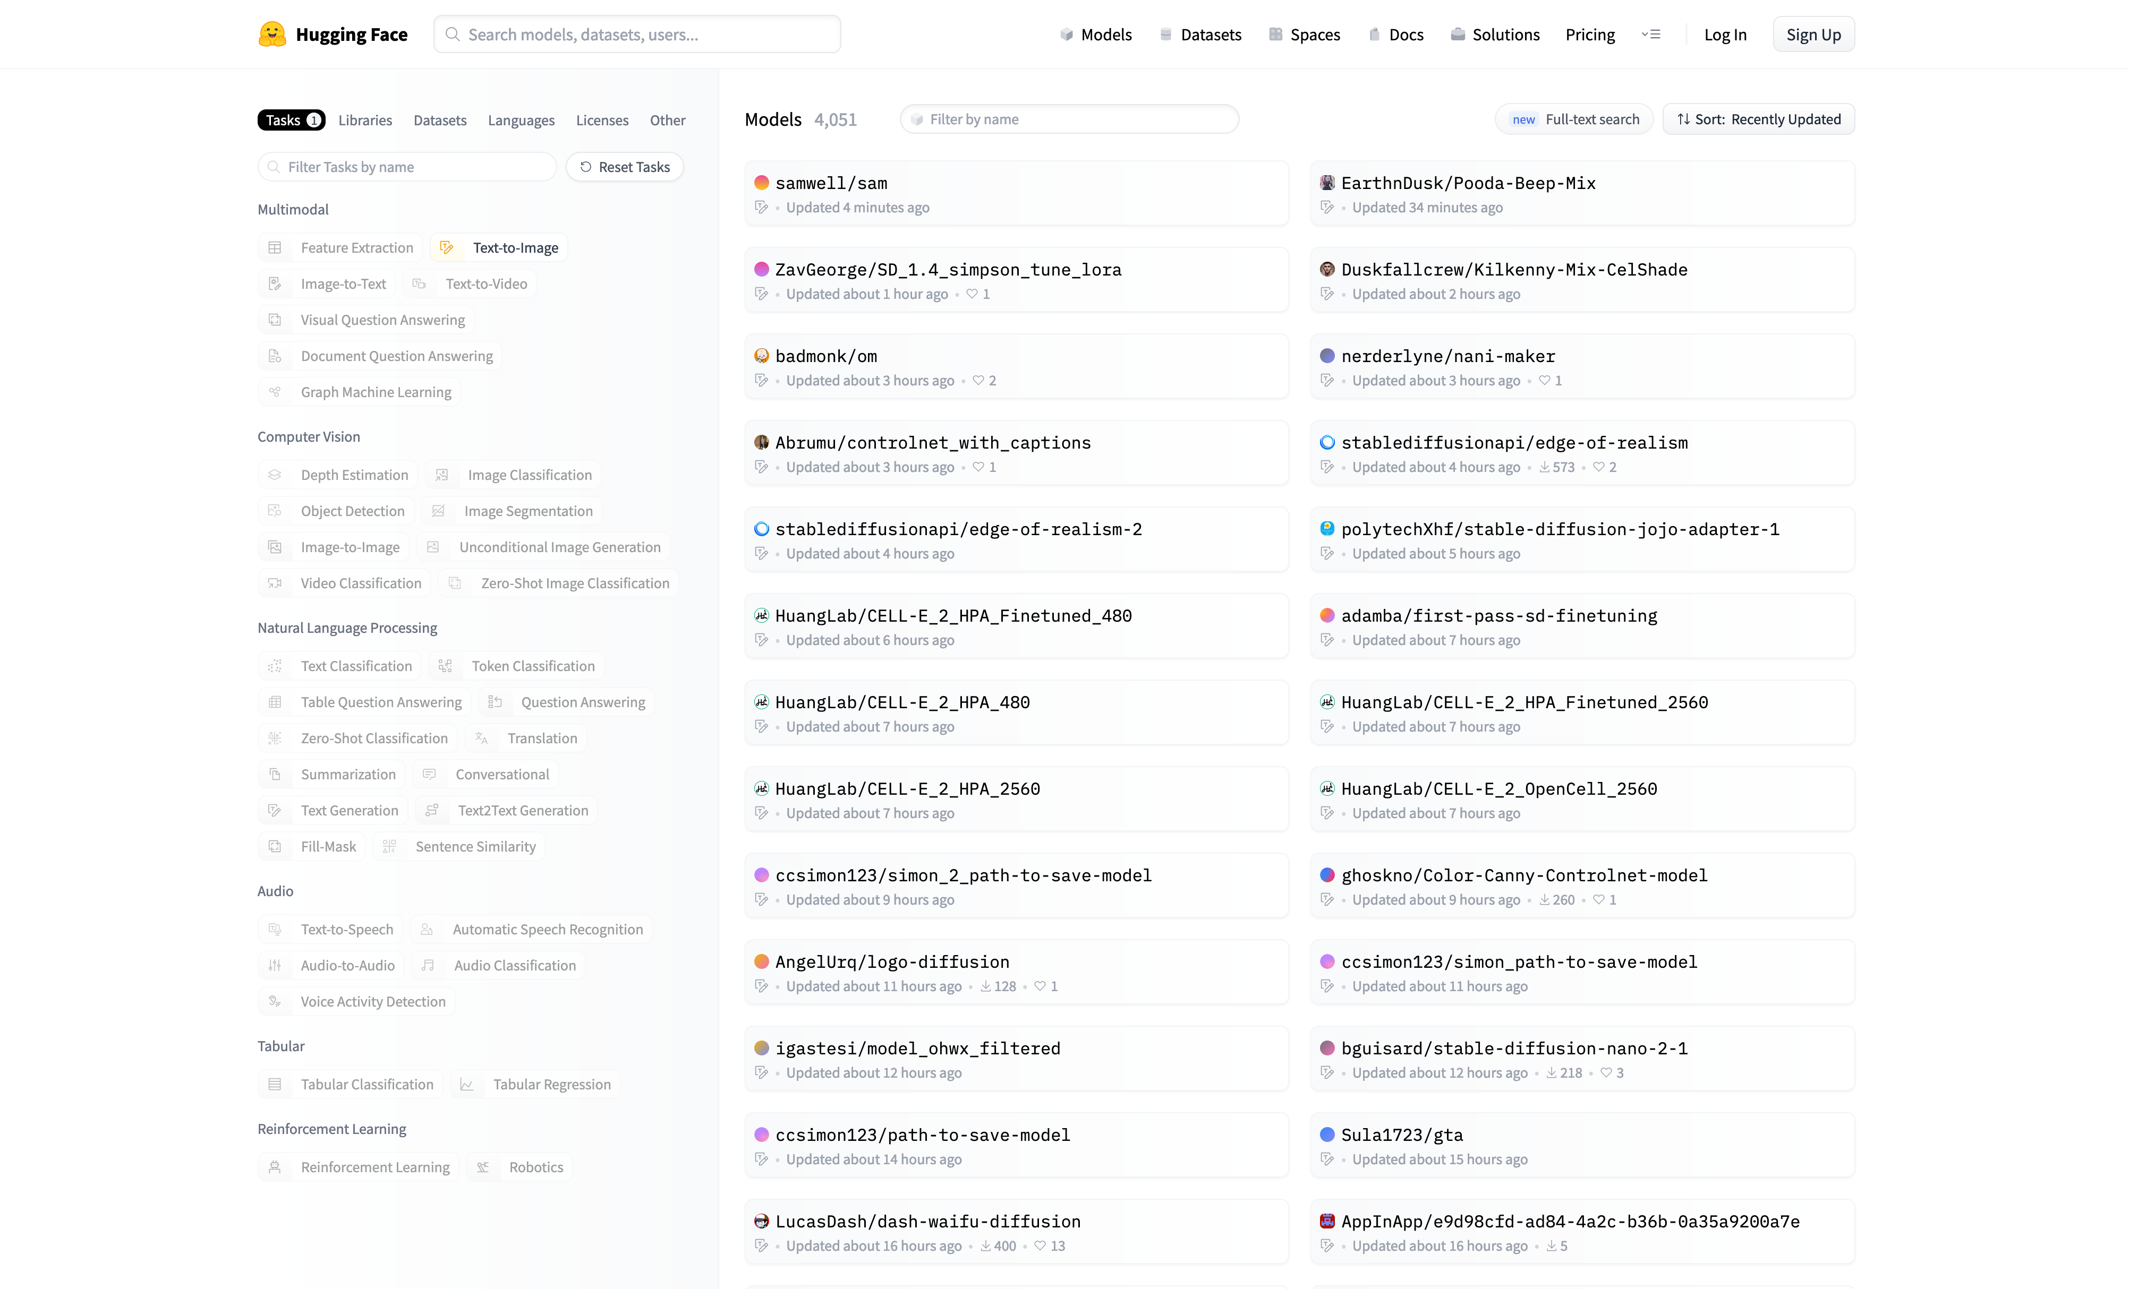Image resolution: width=2129 pixels, height=1289 pixels.
Task: Switch to the Licenses tab
Action: tap(602, 120)
